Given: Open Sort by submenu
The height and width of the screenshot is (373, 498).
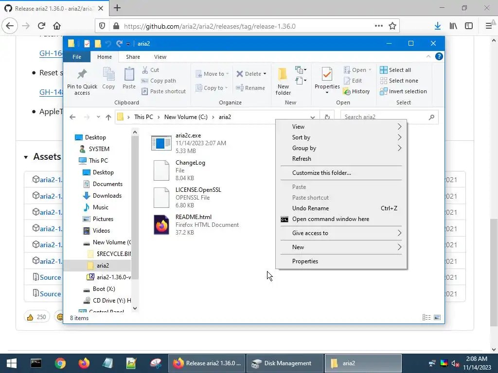Looking at the screenshot, I should 341,137.
